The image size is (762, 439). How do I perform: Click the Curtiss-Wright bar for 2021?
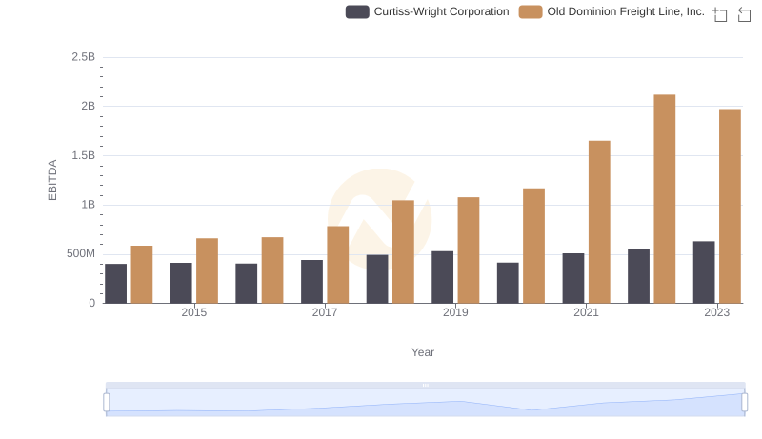(x=573, y=278)
